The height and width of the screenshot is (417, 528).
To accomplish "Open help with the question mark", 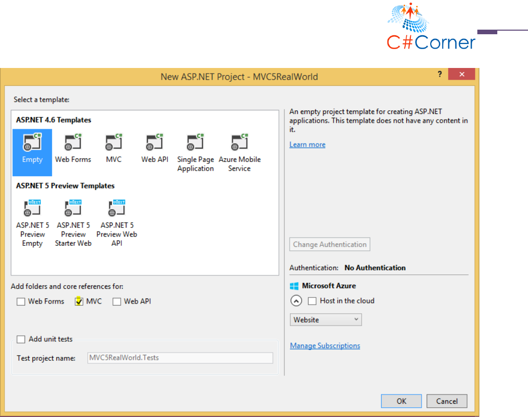I will point(440,74).
